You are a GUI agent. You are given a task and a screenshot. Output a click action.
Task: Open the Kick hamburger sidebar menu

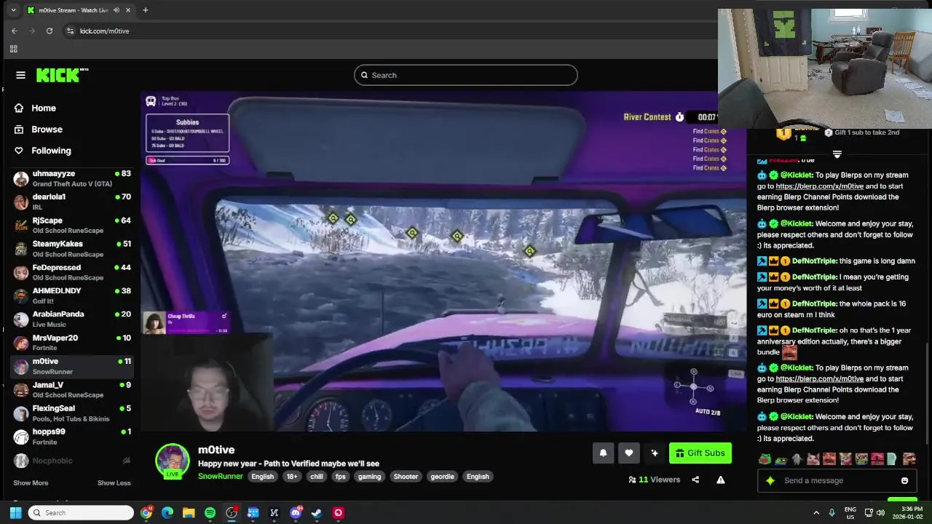coord(20,75)
